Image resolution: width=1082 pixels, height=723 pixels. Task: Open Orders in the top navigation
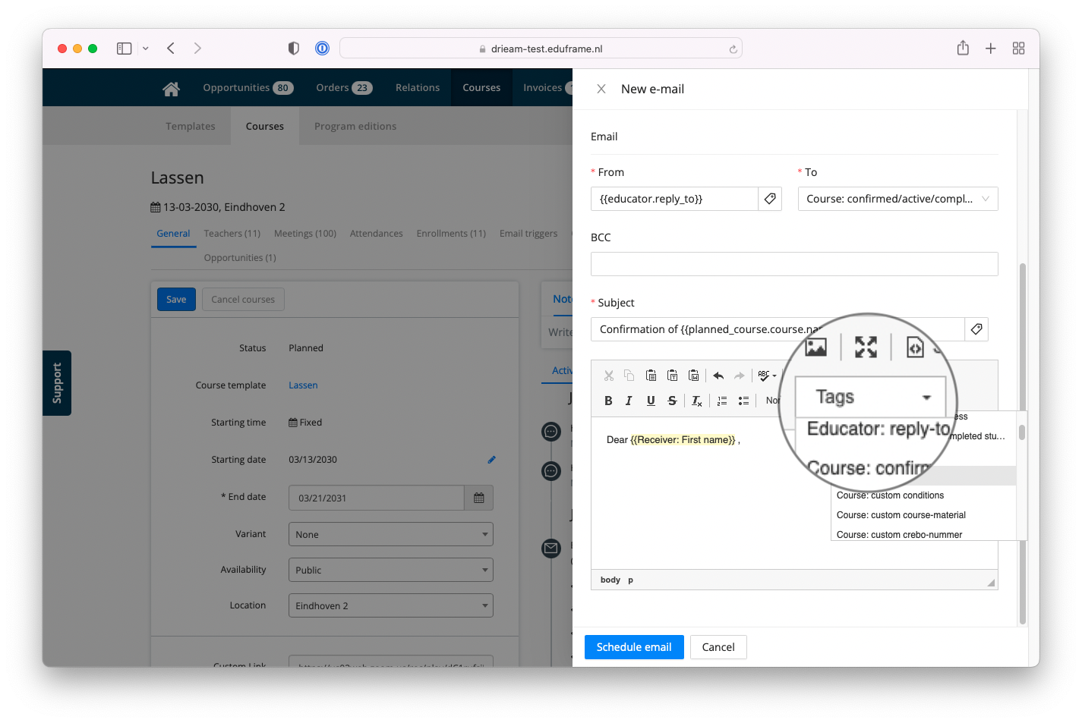tap(344, 87)
